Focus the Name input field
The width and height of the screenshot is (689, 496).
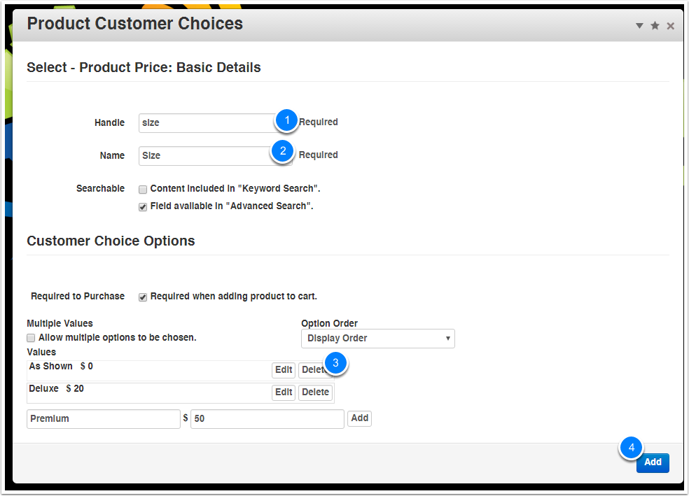204,156
